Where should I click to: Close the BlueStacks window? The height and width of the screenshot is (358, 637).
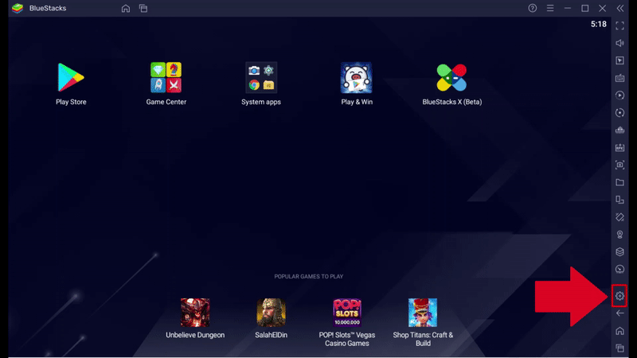point(603,8)
